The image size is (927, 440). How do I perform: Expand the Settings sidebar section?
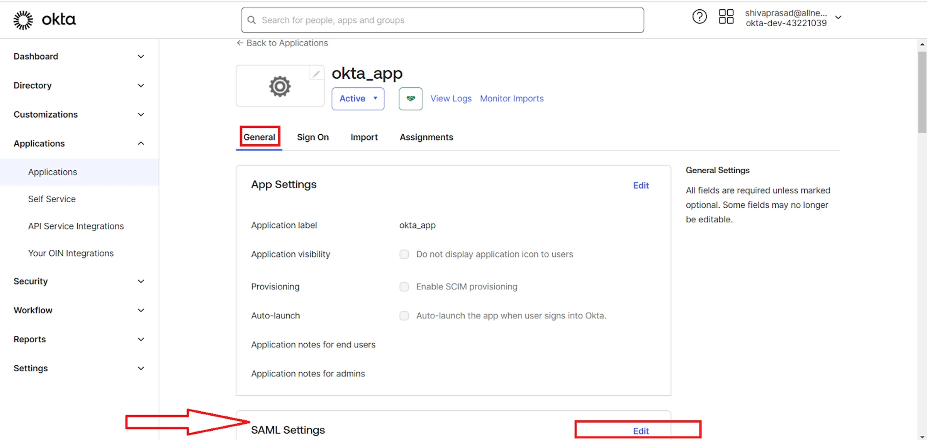[x=79, y=368]
